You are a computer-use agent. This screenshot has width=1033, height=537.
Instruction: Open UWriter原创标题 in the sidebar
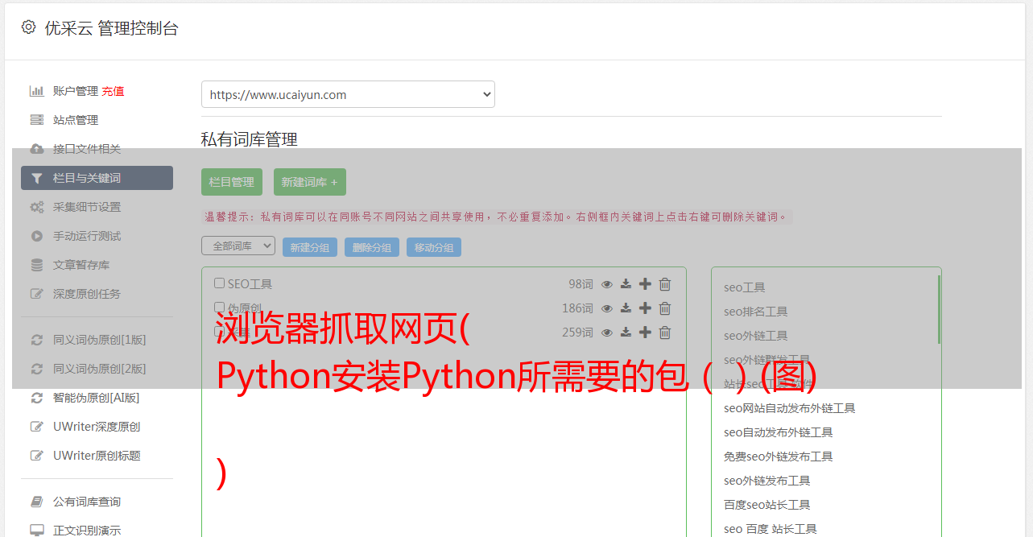97,456
